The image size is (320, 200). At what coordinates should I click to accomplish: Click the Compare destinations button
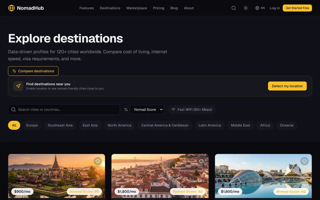coord(33,71)
